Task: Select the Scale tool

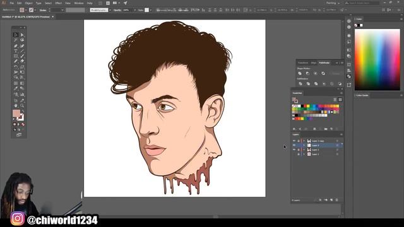Action: (22, 67)
